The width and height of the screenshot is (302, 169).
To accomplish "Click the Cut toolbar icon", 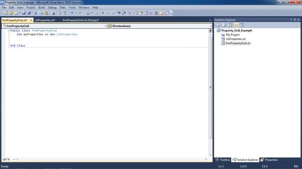I will point(36,13).
